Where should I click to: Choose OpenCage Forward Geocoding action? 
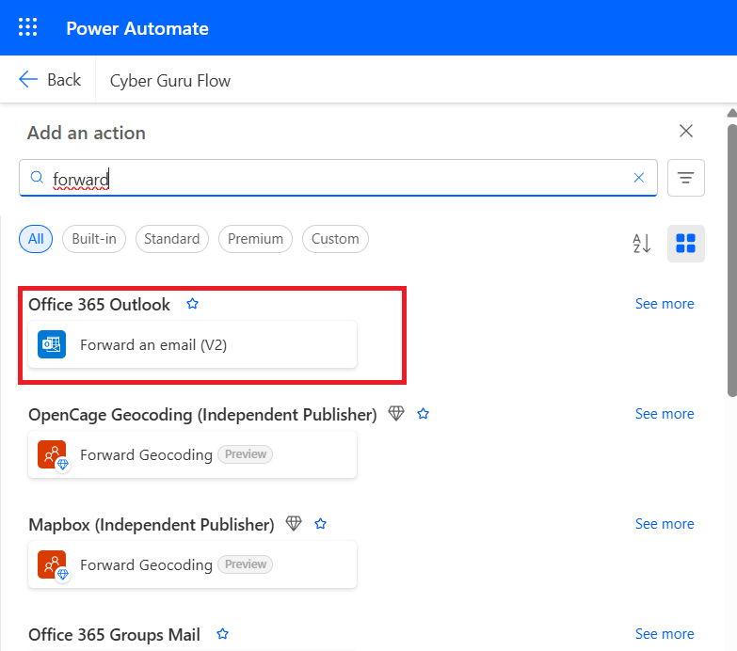coord(192,454)
